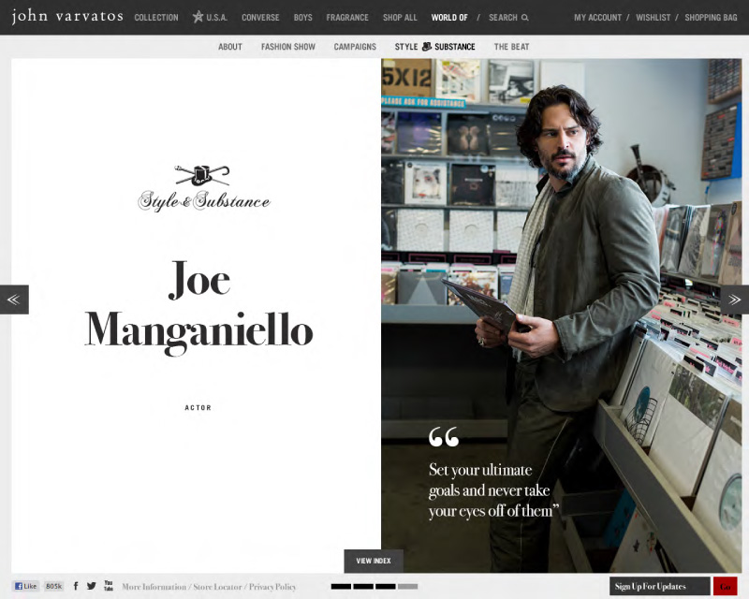
Task: Click the My Account link
Action: [599, 18]
